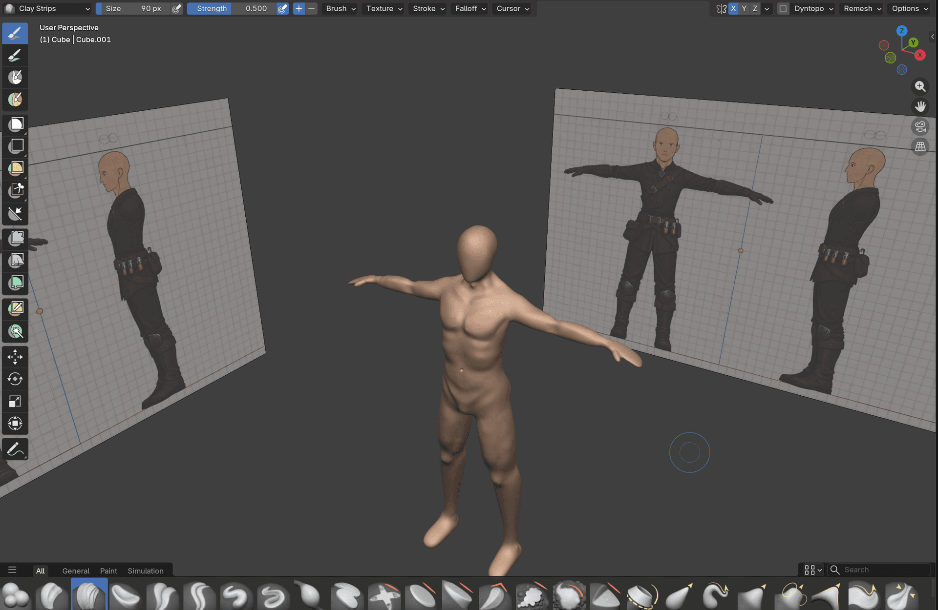Screen dimensions: 938x610
Task: Select the Edit Face Set tool
Action: (x=15, y=308)
